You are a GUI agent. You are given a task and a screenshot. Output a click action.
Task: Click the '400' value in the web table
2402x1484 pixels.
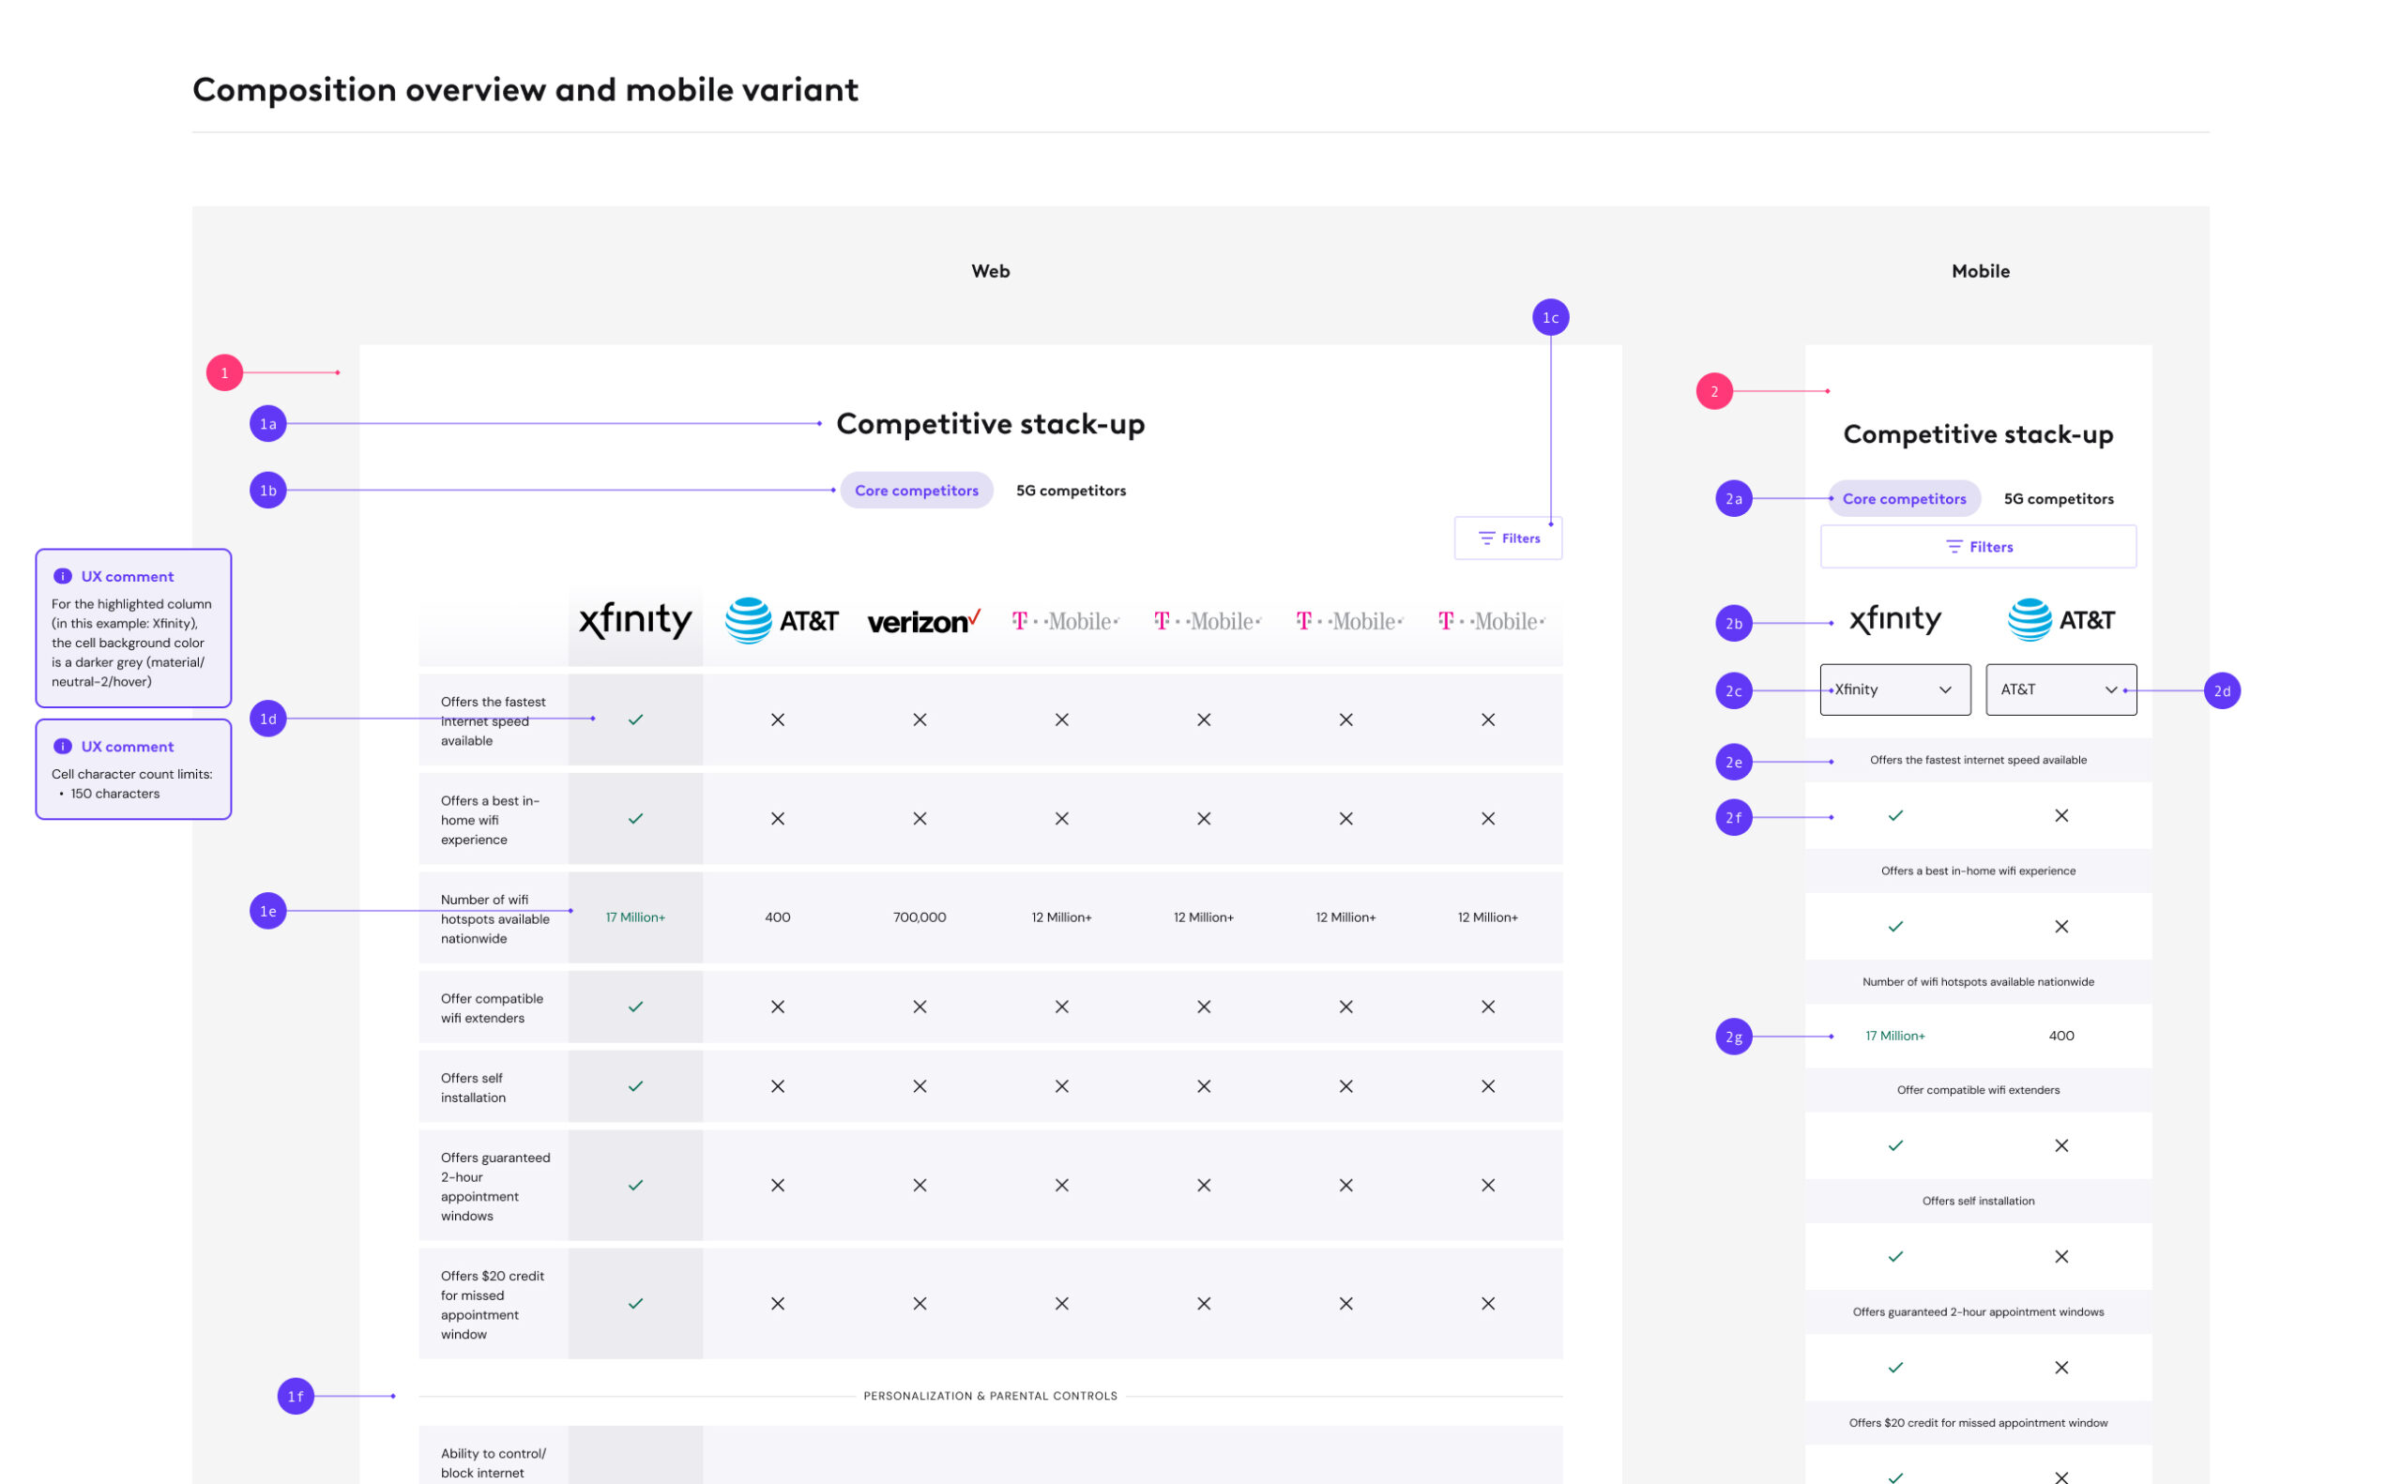click(778, 916)
